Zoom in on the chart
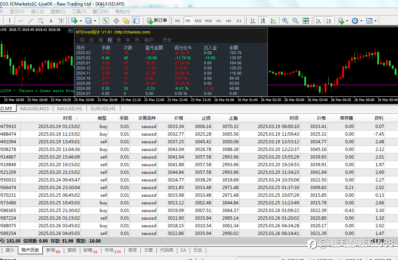This screenshot has height=260, width=398. click(x=285, y=21)
